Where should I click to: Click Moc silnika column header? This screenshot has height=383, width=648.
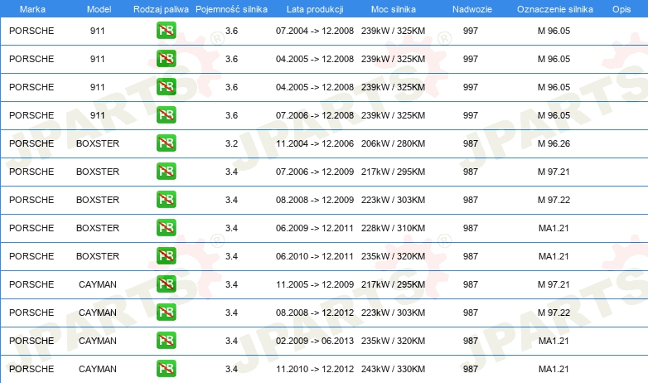[394, 9]
